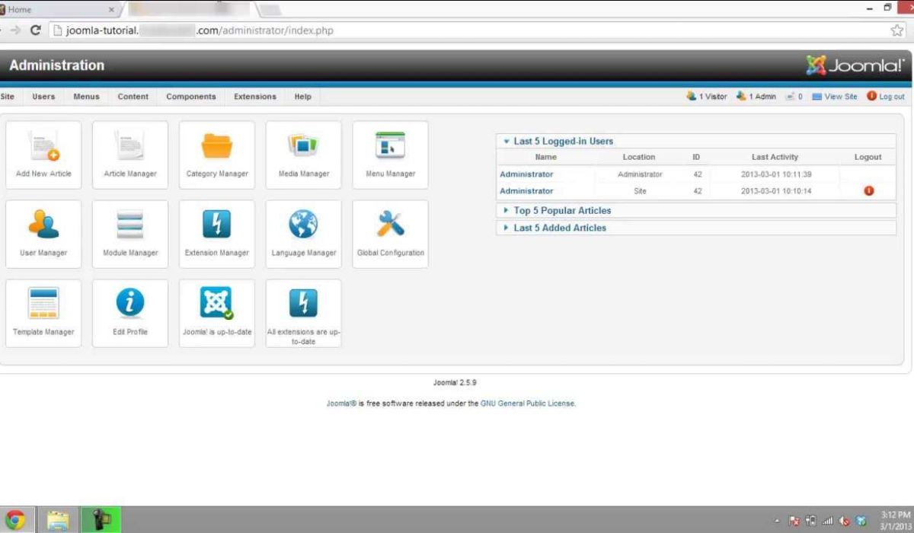Open the Global Configuration tools icon

tap(391, 234)
